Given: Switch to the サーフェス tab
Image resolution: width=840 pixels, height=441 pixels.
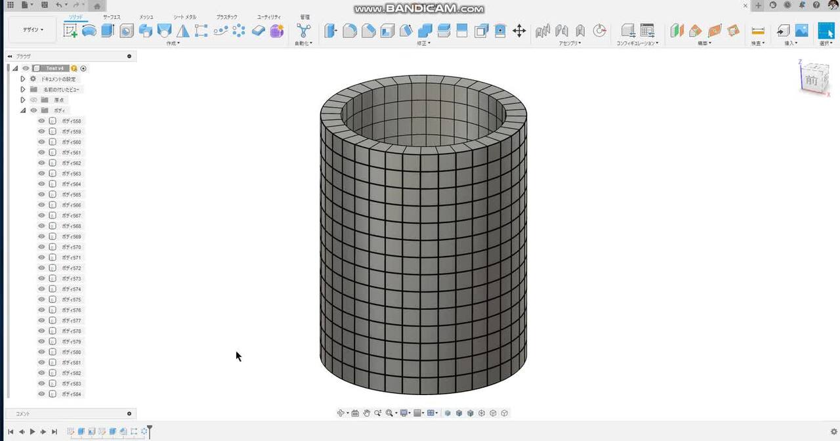Looking at the screenshot, I should click(112, 17).
